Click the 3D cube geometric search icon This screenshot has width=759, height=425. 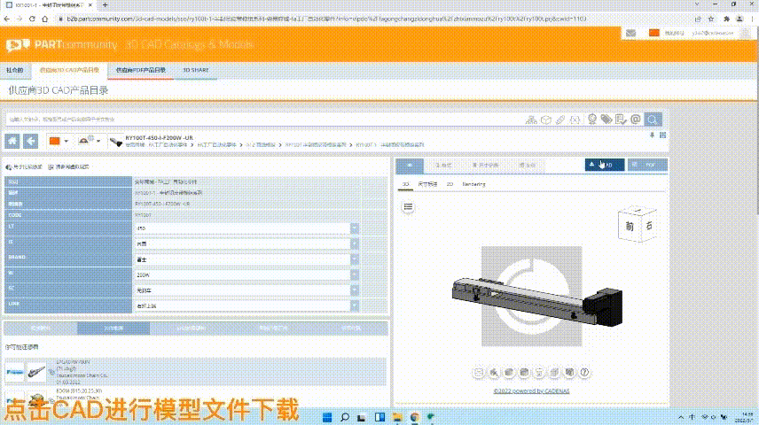point(546,120)
